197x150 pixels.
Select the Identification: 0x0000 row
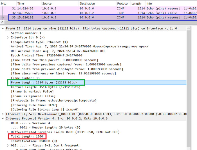coord(34,141)
